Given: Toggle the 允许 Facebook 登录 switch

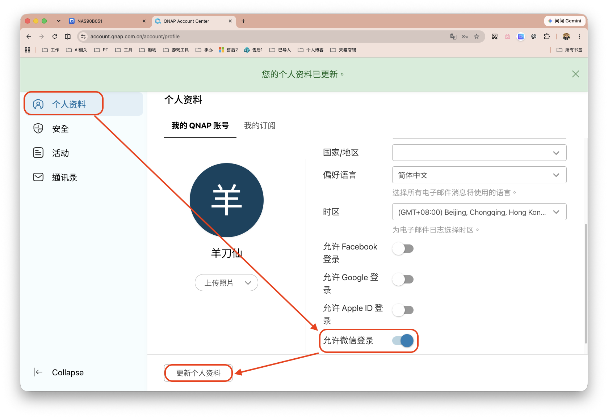Looking at the screenshot, I should tap(403, 248).
